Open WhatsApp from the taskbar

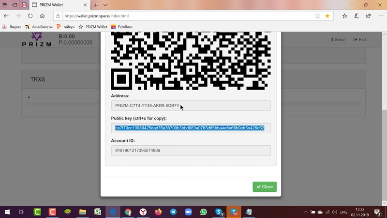203,212
